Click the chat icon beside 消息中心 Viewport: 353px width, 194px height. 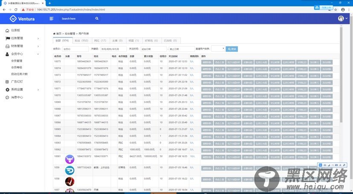7,97
